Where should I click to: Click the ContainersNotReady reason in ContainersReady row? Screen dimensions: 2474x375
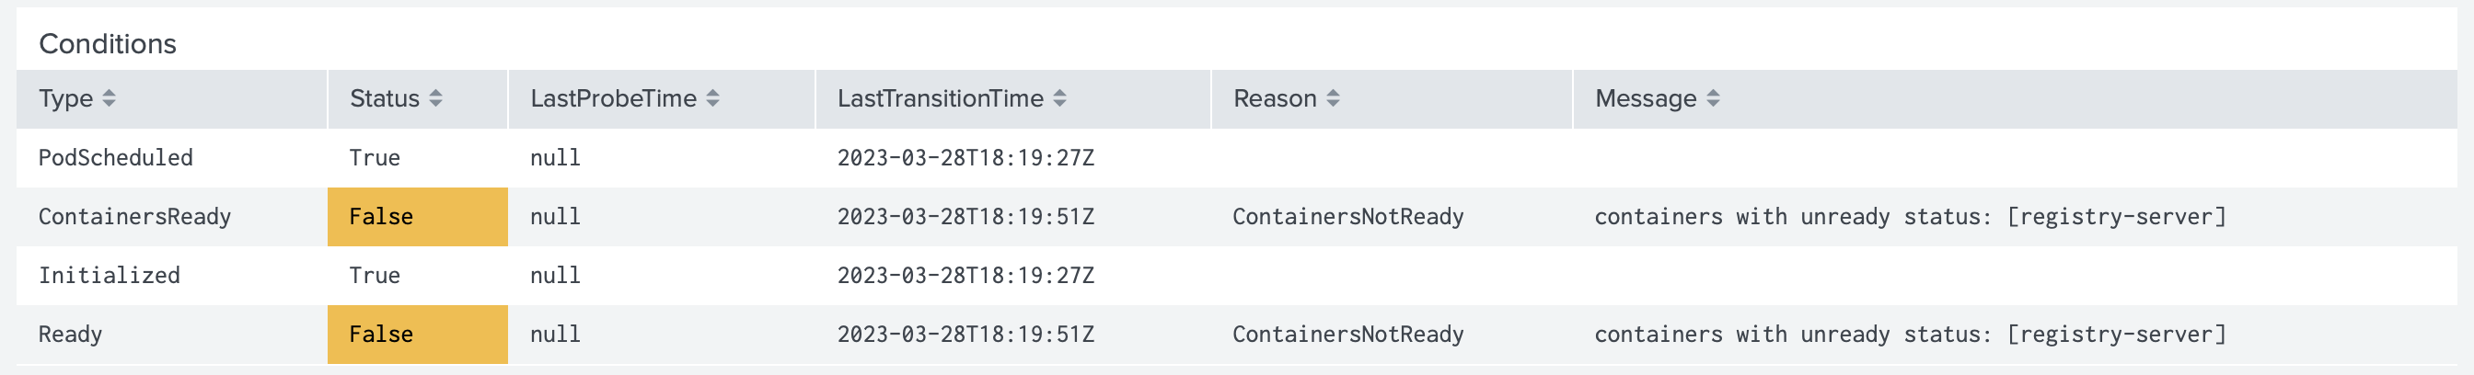pyautogui.click(x=1347, y=217)
